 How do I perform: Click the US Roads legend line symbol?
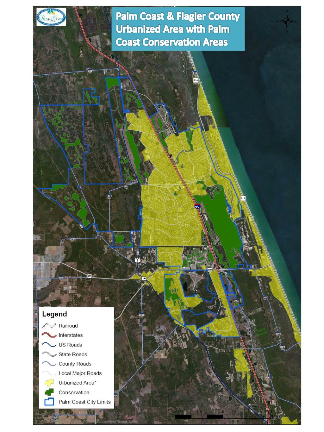(x=49, y=345)
